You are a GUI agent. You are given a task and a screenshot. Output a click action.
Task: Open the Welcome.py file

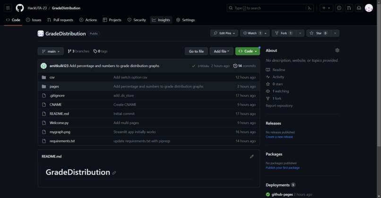[x=59, y=123]
